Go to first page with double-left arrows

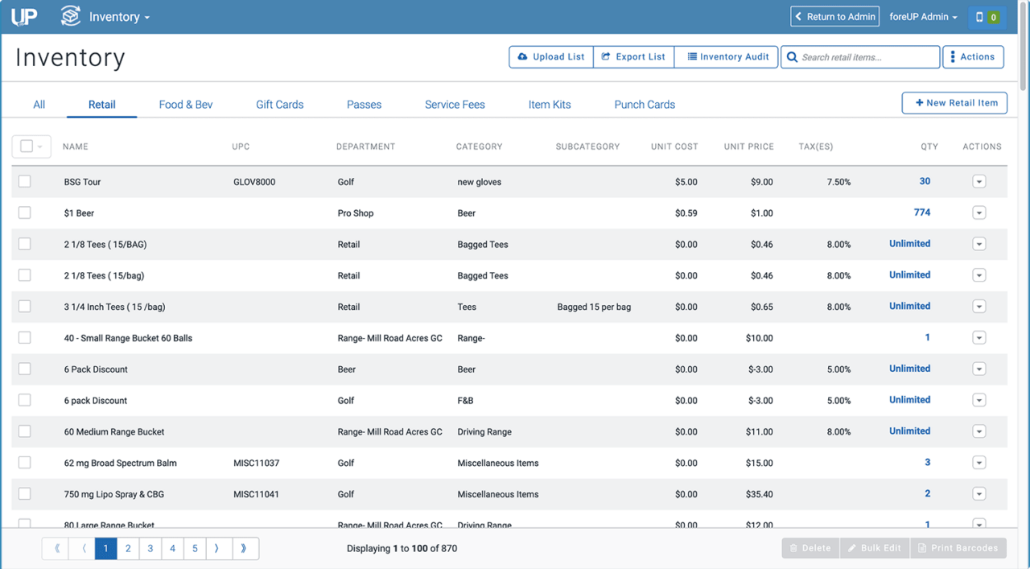[x=56, y=549]
